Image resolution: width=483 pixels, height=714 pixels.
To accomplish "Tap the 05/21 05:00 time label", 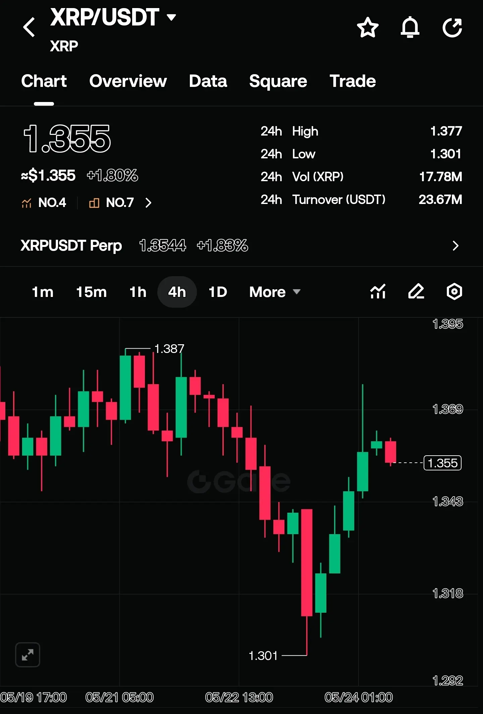I will 119,698.
